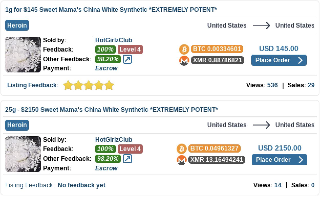Open the product thumbnail in the 25g listing
This screenshot has height=199, width=321.
click(23, 154)
